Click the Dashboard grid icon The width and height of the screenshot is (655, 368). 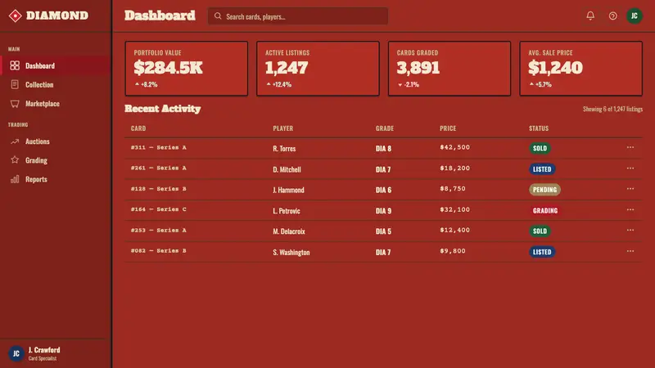tap(15, 65)
